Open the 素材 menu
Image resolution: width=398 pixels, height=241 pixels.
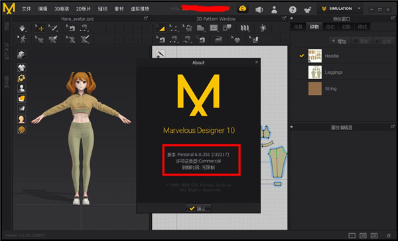coord(119,9)
